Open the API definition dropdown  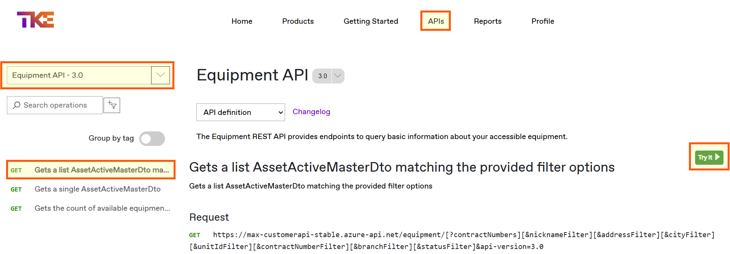(x=241, y=112)
